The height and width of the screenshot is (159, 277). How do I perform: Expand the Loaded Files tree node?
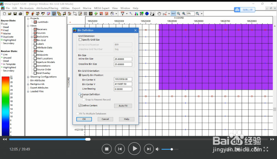point(28,91)
